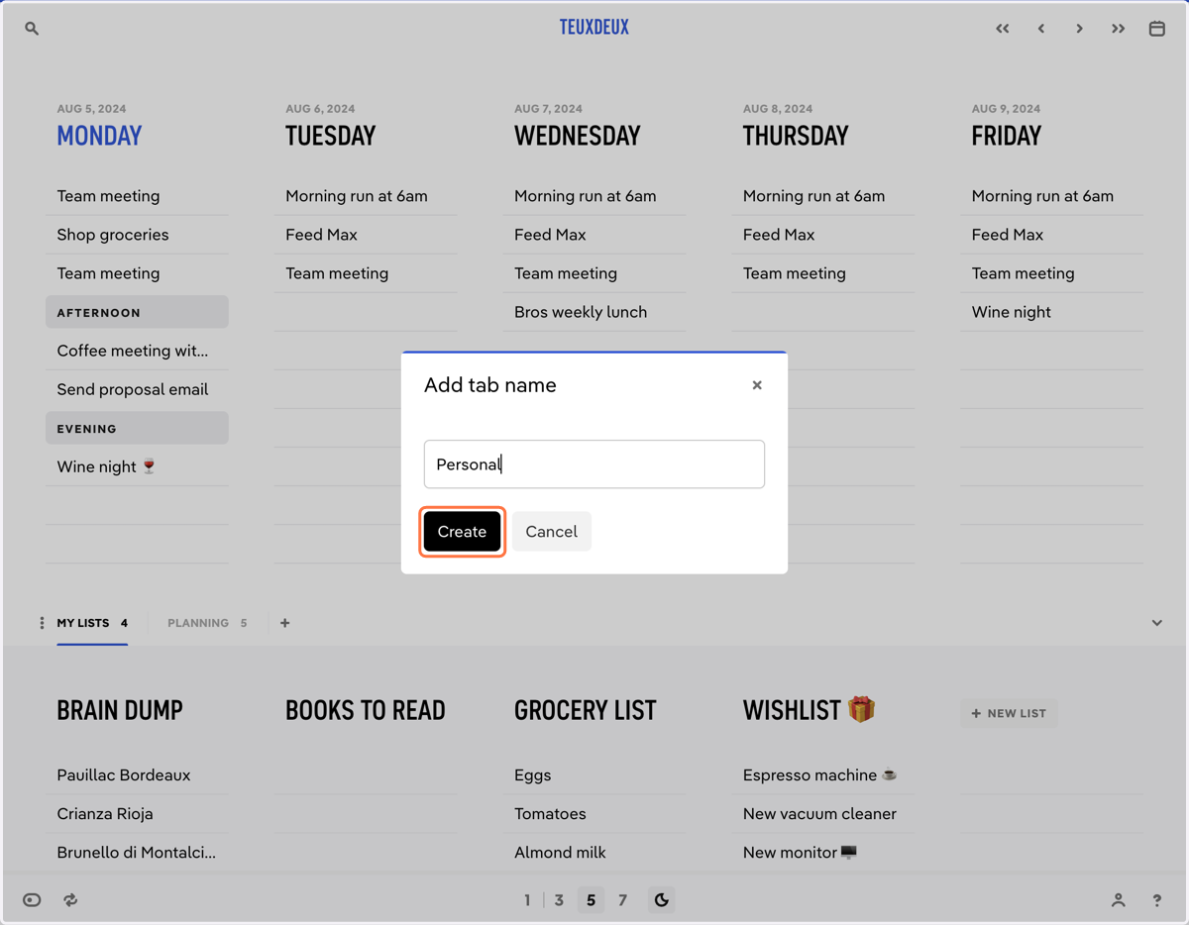Add a new tab with plus icon
1189x925 pixels.
(285, 623)
